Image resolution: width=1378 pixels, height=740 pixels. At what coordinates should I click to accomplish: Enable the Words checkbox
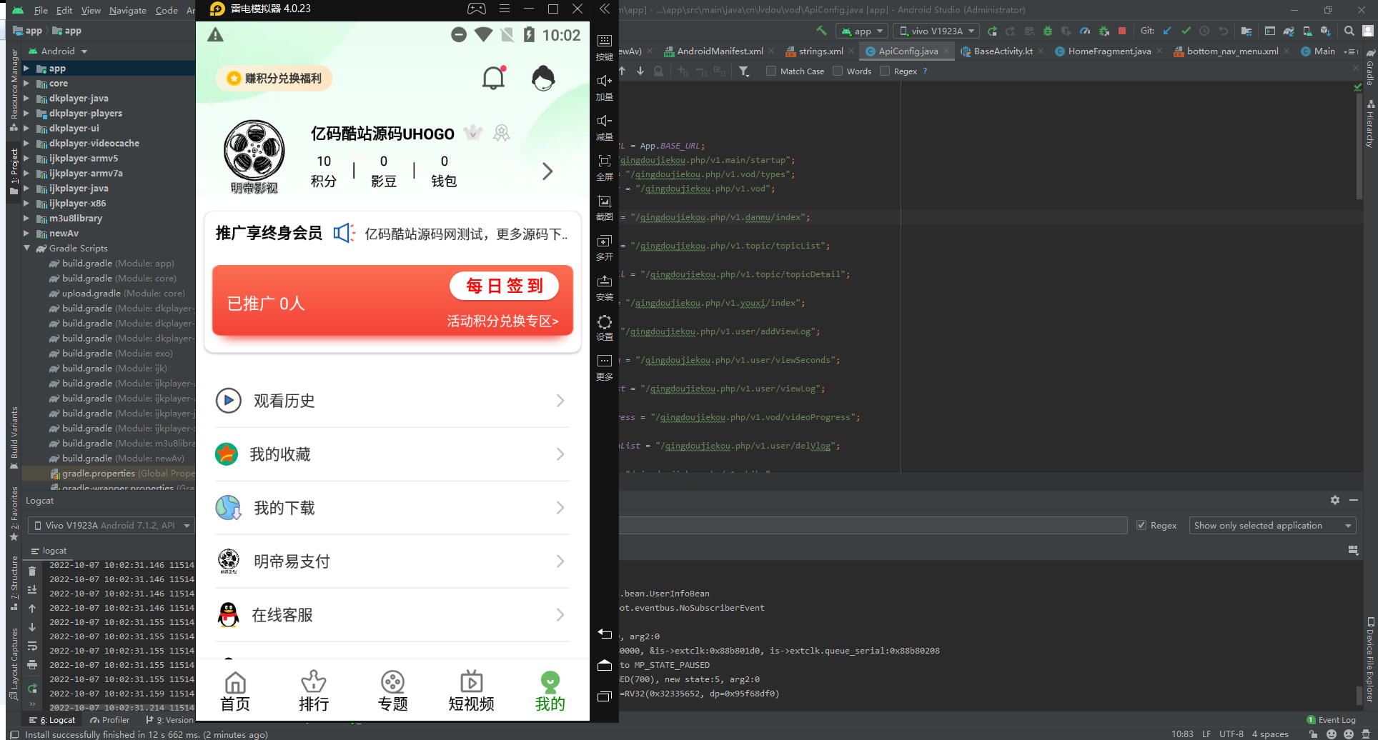point(838,71)
